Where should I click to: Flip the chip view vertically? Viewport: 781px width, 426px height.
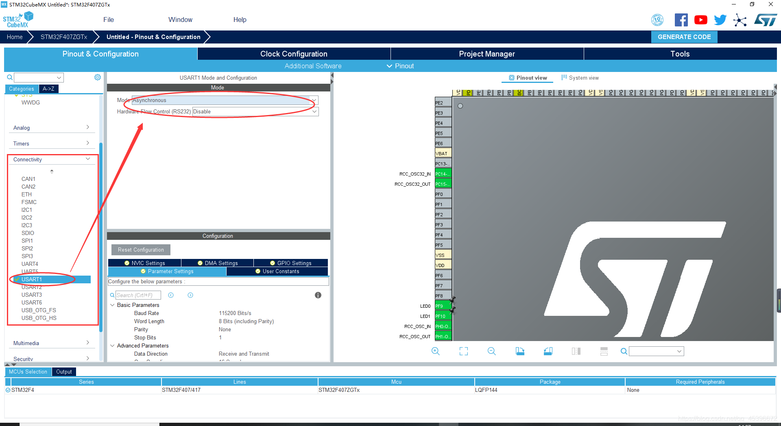tap(604, 351)
